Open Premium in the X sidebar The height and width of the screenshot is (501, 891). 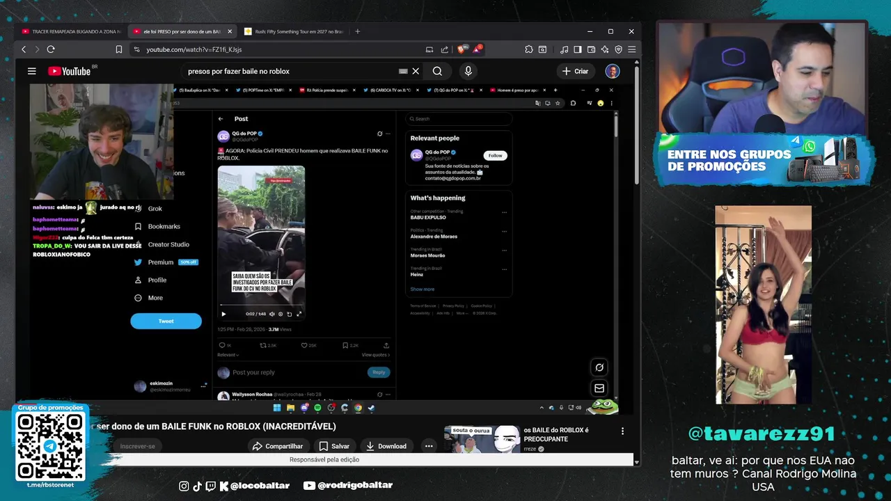click(166, 262)
